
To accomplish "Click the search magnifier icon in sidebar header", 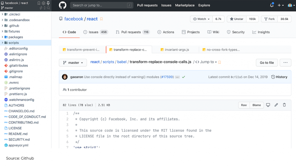I will point(48,8).
